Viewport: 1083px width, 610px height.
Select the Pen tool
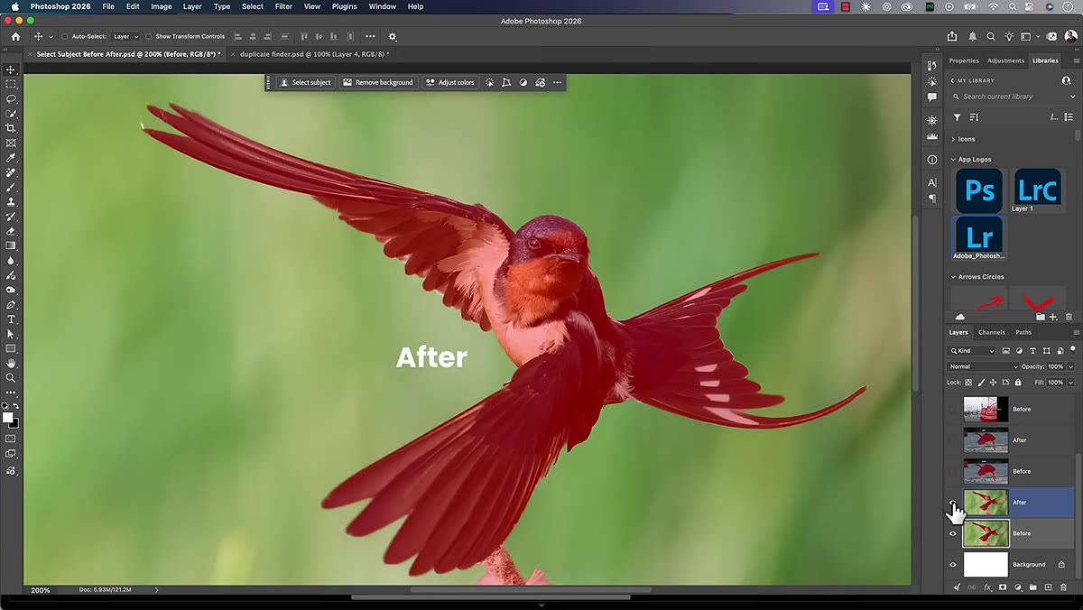(11, 305)
